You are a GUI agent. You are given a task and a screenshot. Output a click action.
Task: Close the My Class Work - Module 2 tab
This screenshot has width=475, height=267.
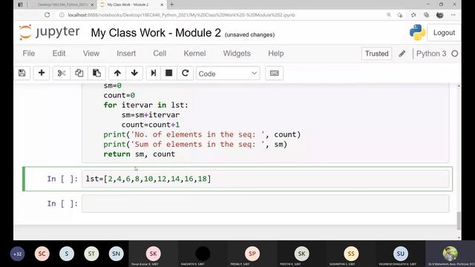tap(162, 5)
